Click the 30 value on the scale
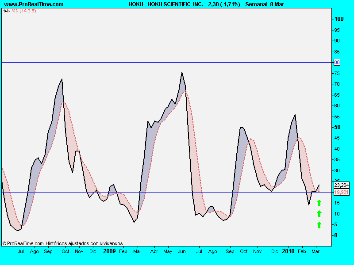354x265 pixels. click(x=337, y=170)
